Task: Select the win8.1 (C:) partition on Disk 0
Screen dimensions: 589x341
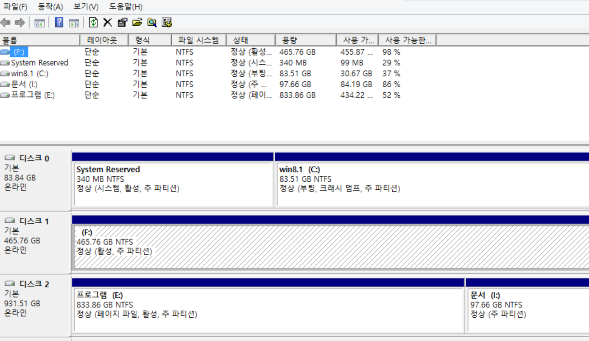Action: pos(433,184)
